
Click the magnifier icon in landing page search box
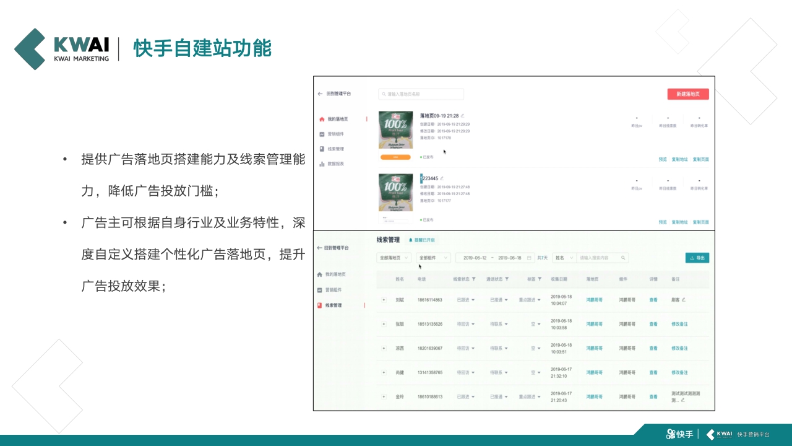[383, 94]
